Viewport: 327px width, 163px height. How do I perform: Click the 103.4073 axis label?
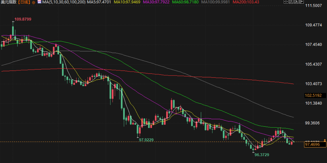point(314,84)
